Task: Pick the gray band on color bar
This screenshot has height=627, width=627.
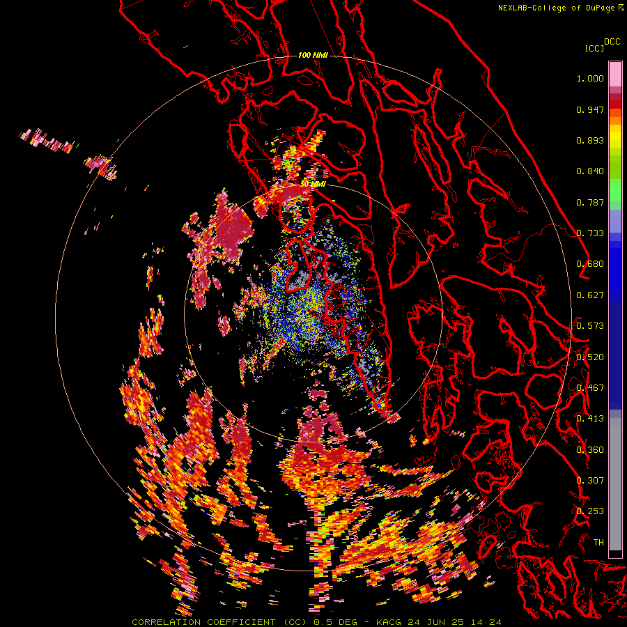Action: [x=615, y=484]
